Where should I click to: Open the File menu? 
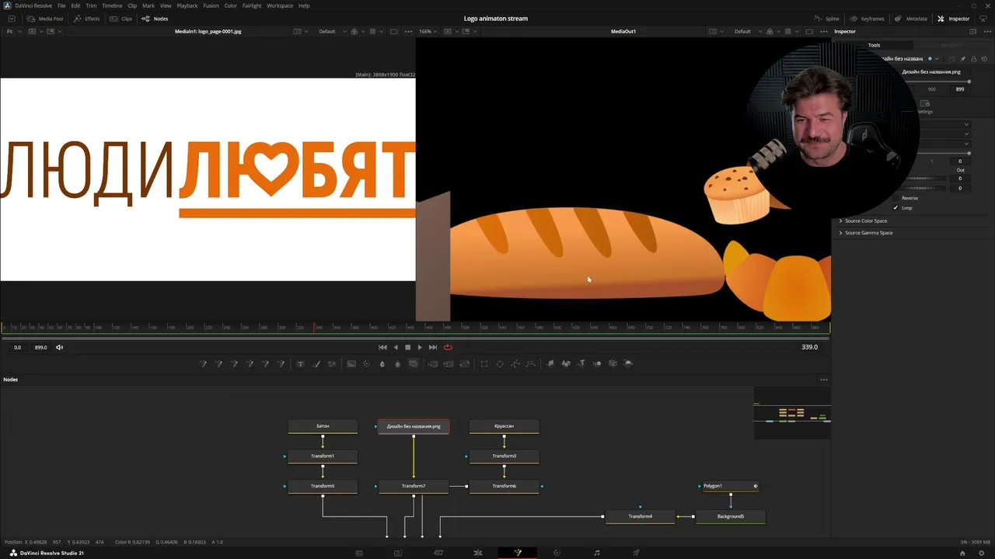tap(61, 5)
